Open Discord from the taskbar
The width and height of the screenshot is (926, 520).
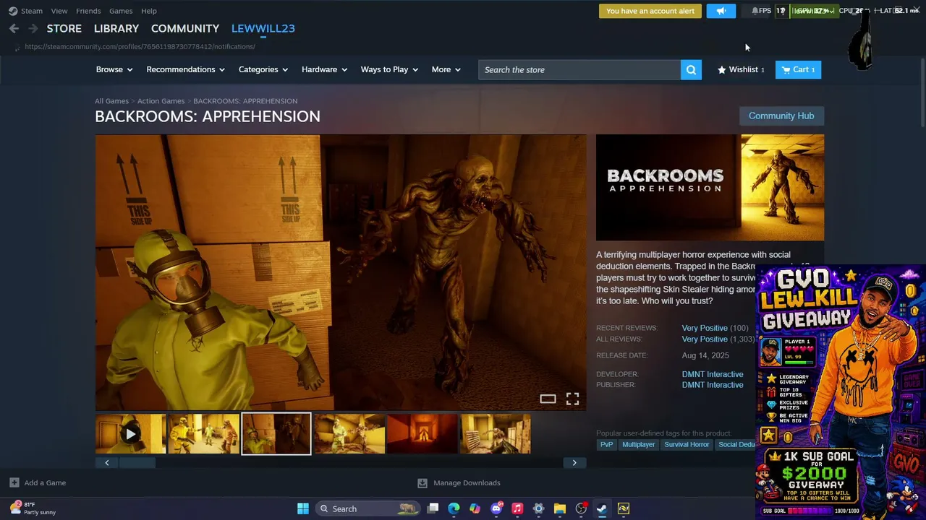click(496, 508)
